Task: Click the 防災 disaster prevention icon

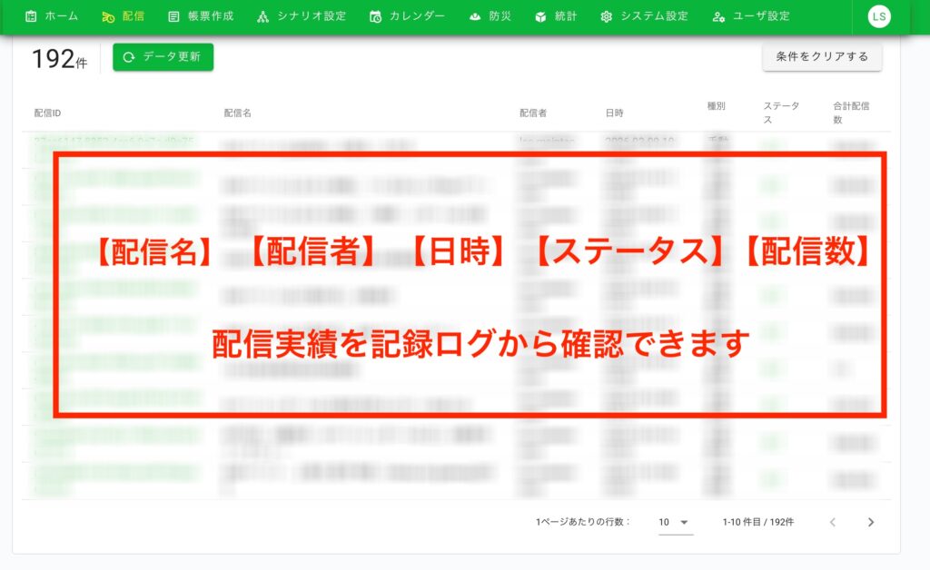Action: [475, 16]
